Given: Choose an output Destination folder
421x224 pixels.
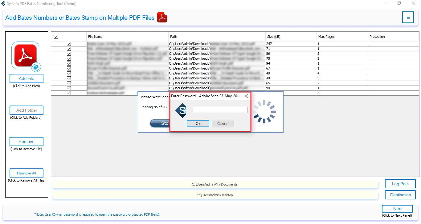Looking at the screenshot, I should point(400,195).
